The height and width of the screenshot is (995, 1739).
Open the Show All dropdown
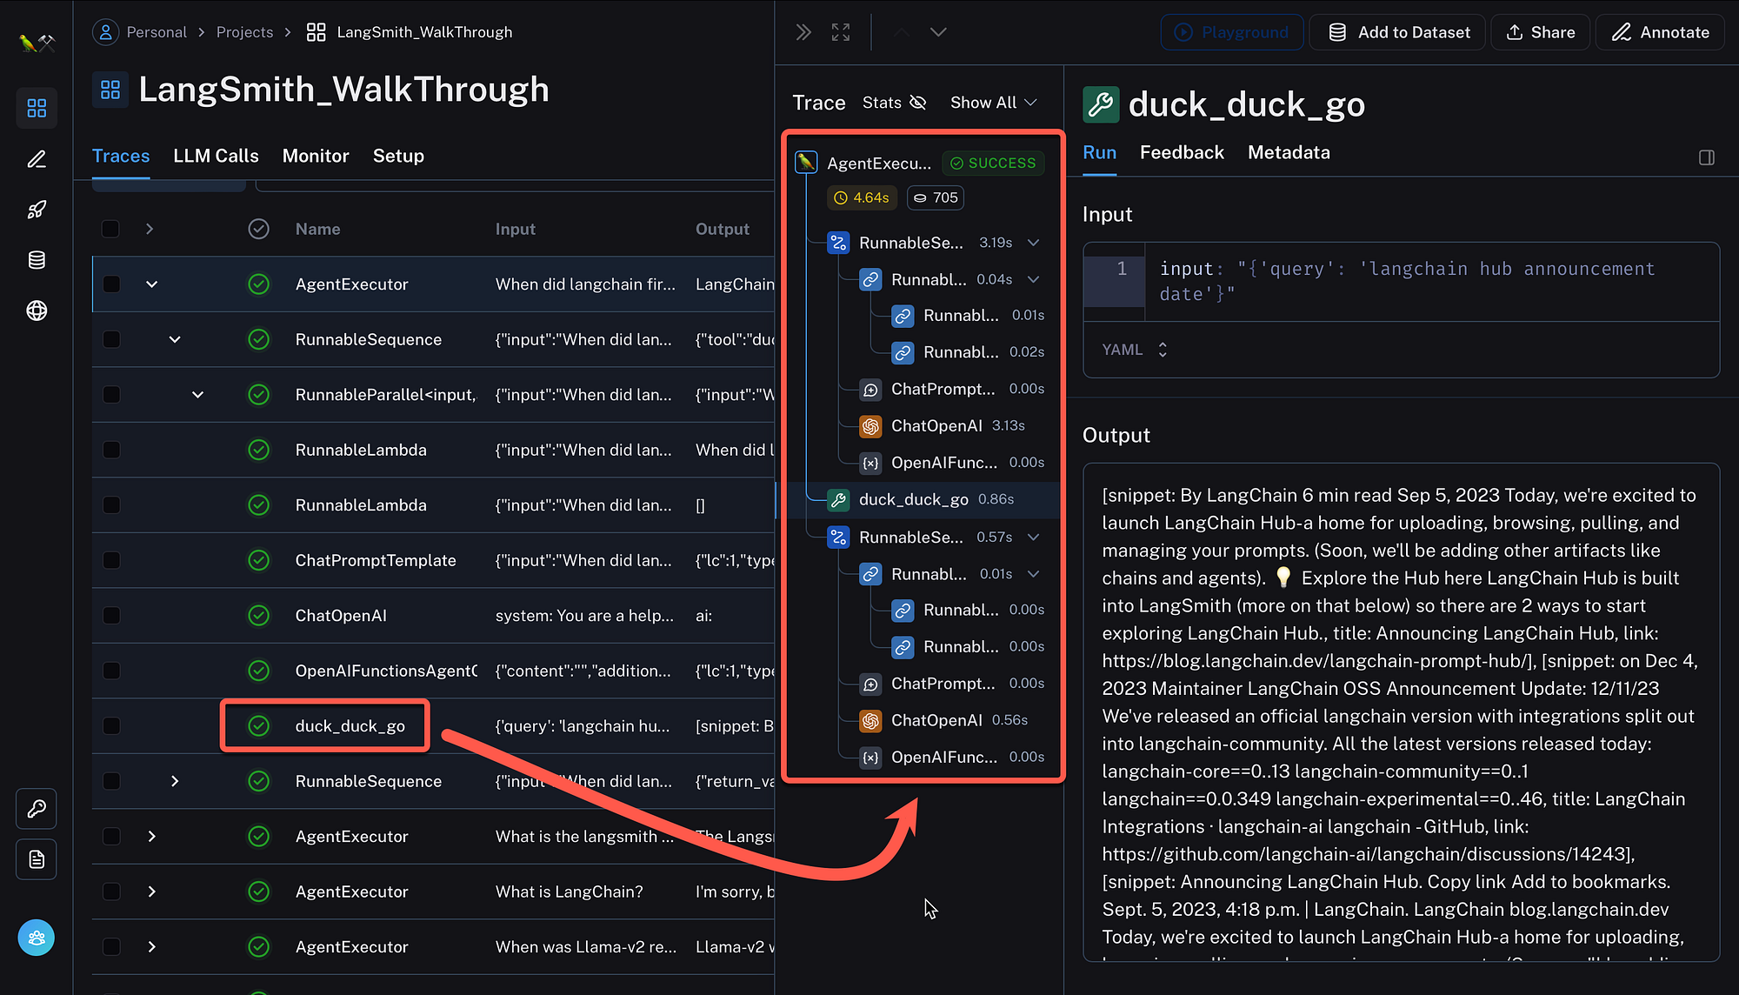coord(993,103)
